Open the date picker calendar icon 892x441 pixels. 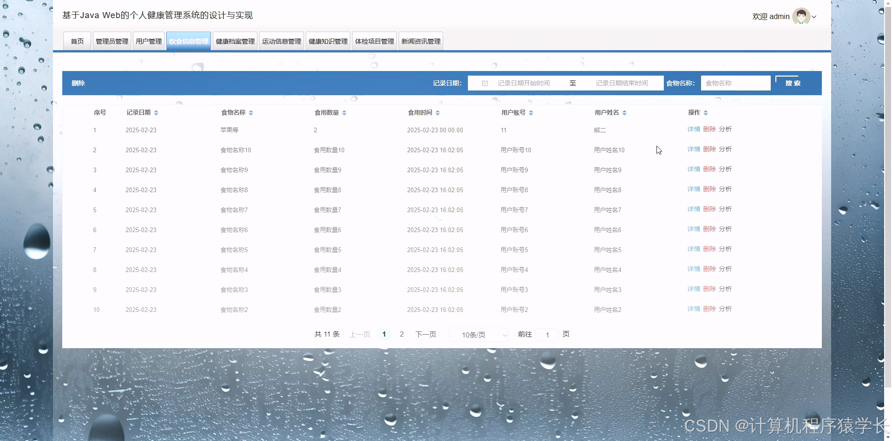click(x=485, y=83)
